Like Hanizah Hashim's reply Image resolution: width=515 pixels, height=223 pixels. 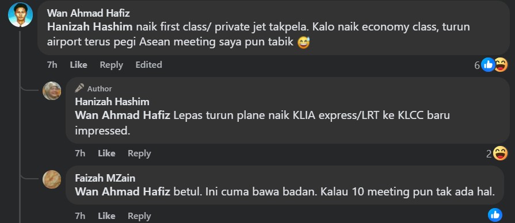tap(106, 153)
